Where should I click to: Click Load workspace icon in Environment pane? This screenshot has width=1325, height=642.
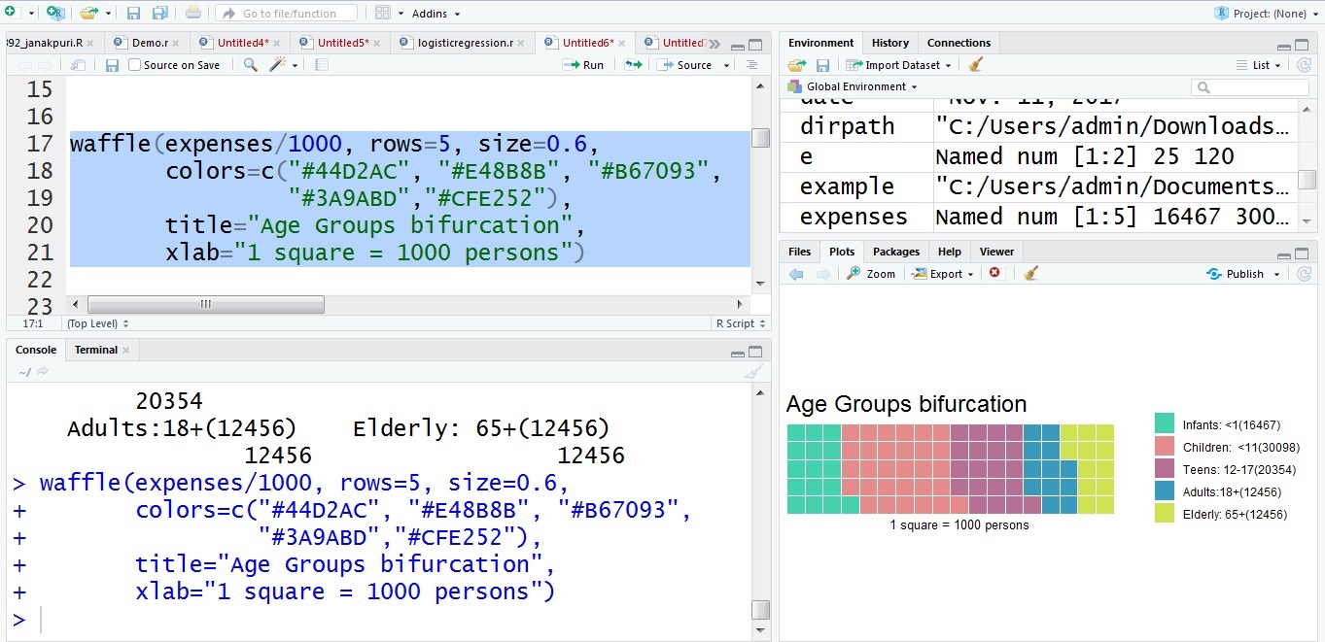point(797,65)
